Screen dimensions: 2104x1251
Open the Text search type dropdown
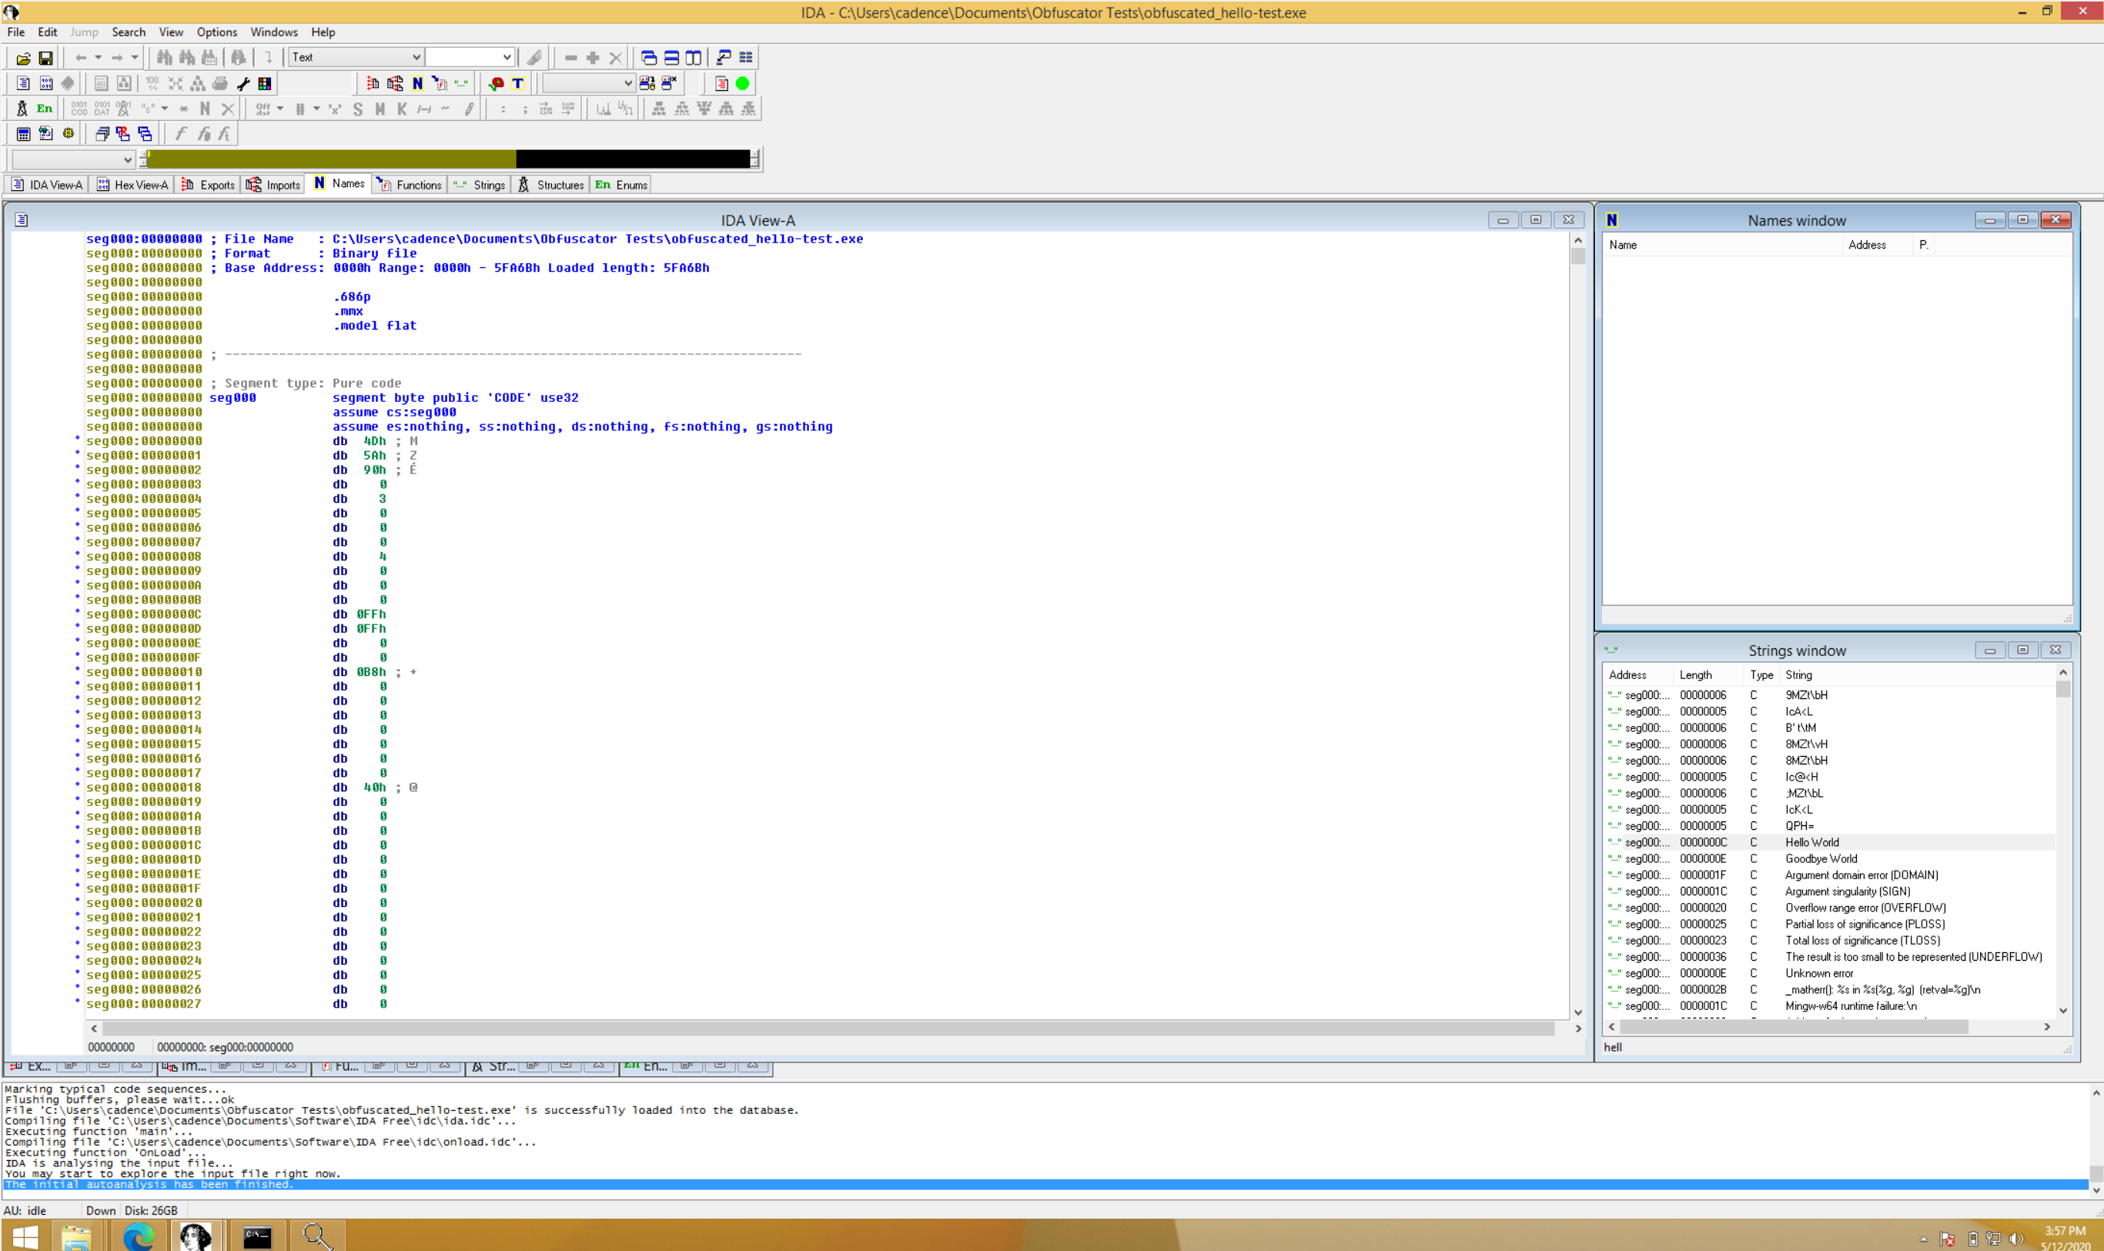pos(416,57)
